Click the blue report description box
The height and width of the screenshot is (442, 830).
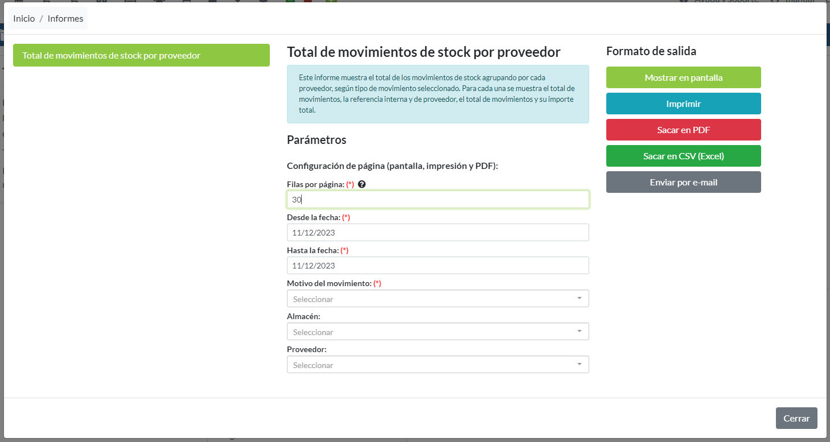(x=438, y=94)
